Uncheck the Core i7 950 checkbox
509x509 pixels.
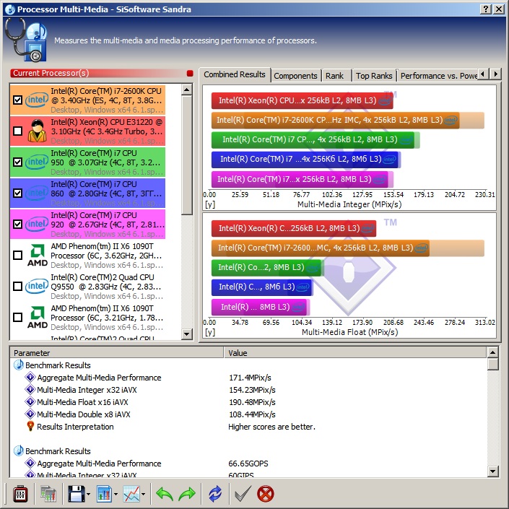tap(18, 162)
